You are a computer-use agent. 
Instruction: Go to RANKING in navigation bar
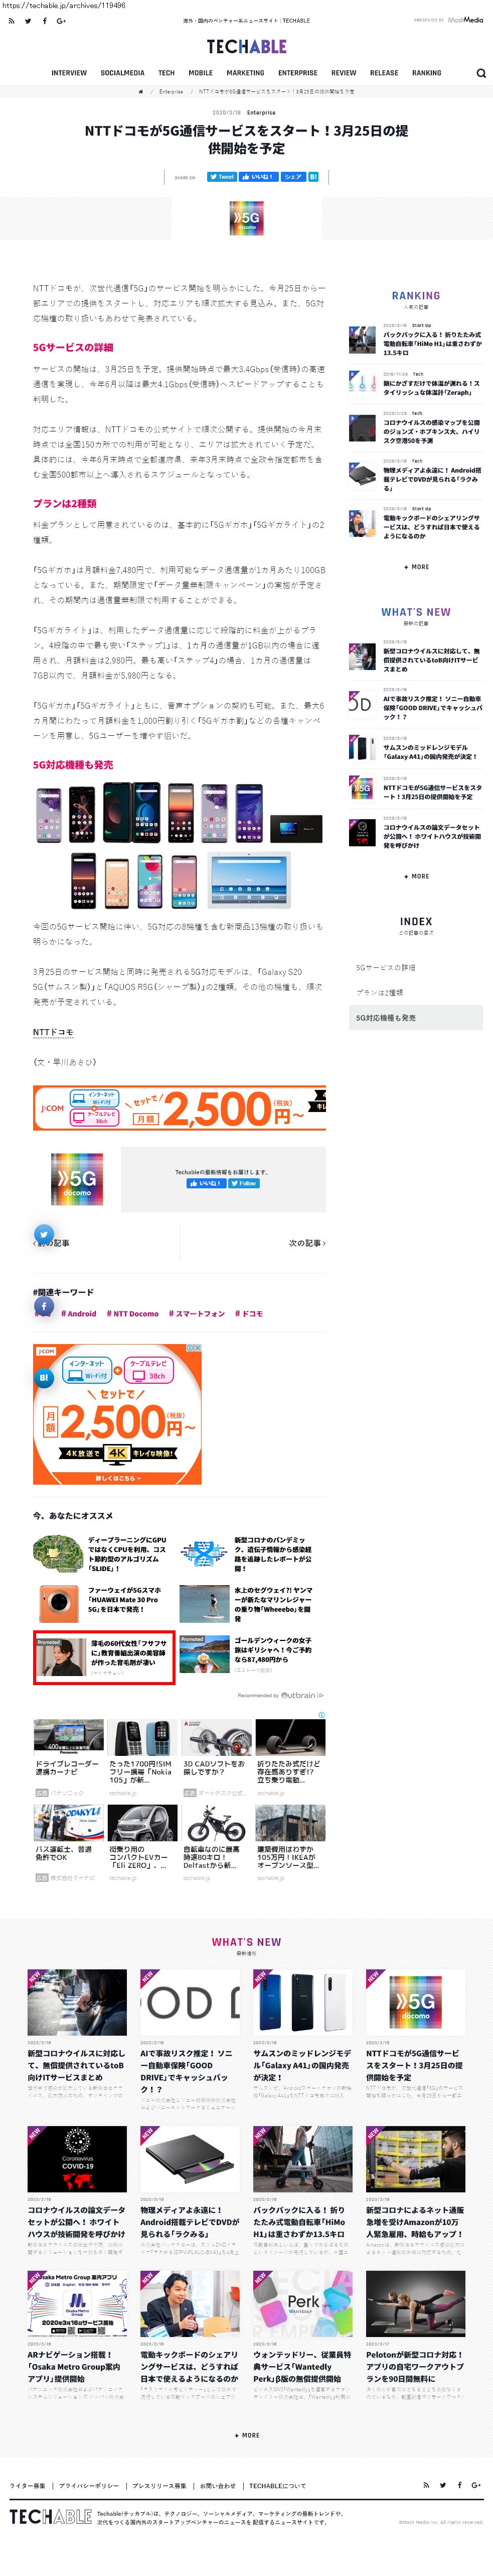tap(427, 73)
